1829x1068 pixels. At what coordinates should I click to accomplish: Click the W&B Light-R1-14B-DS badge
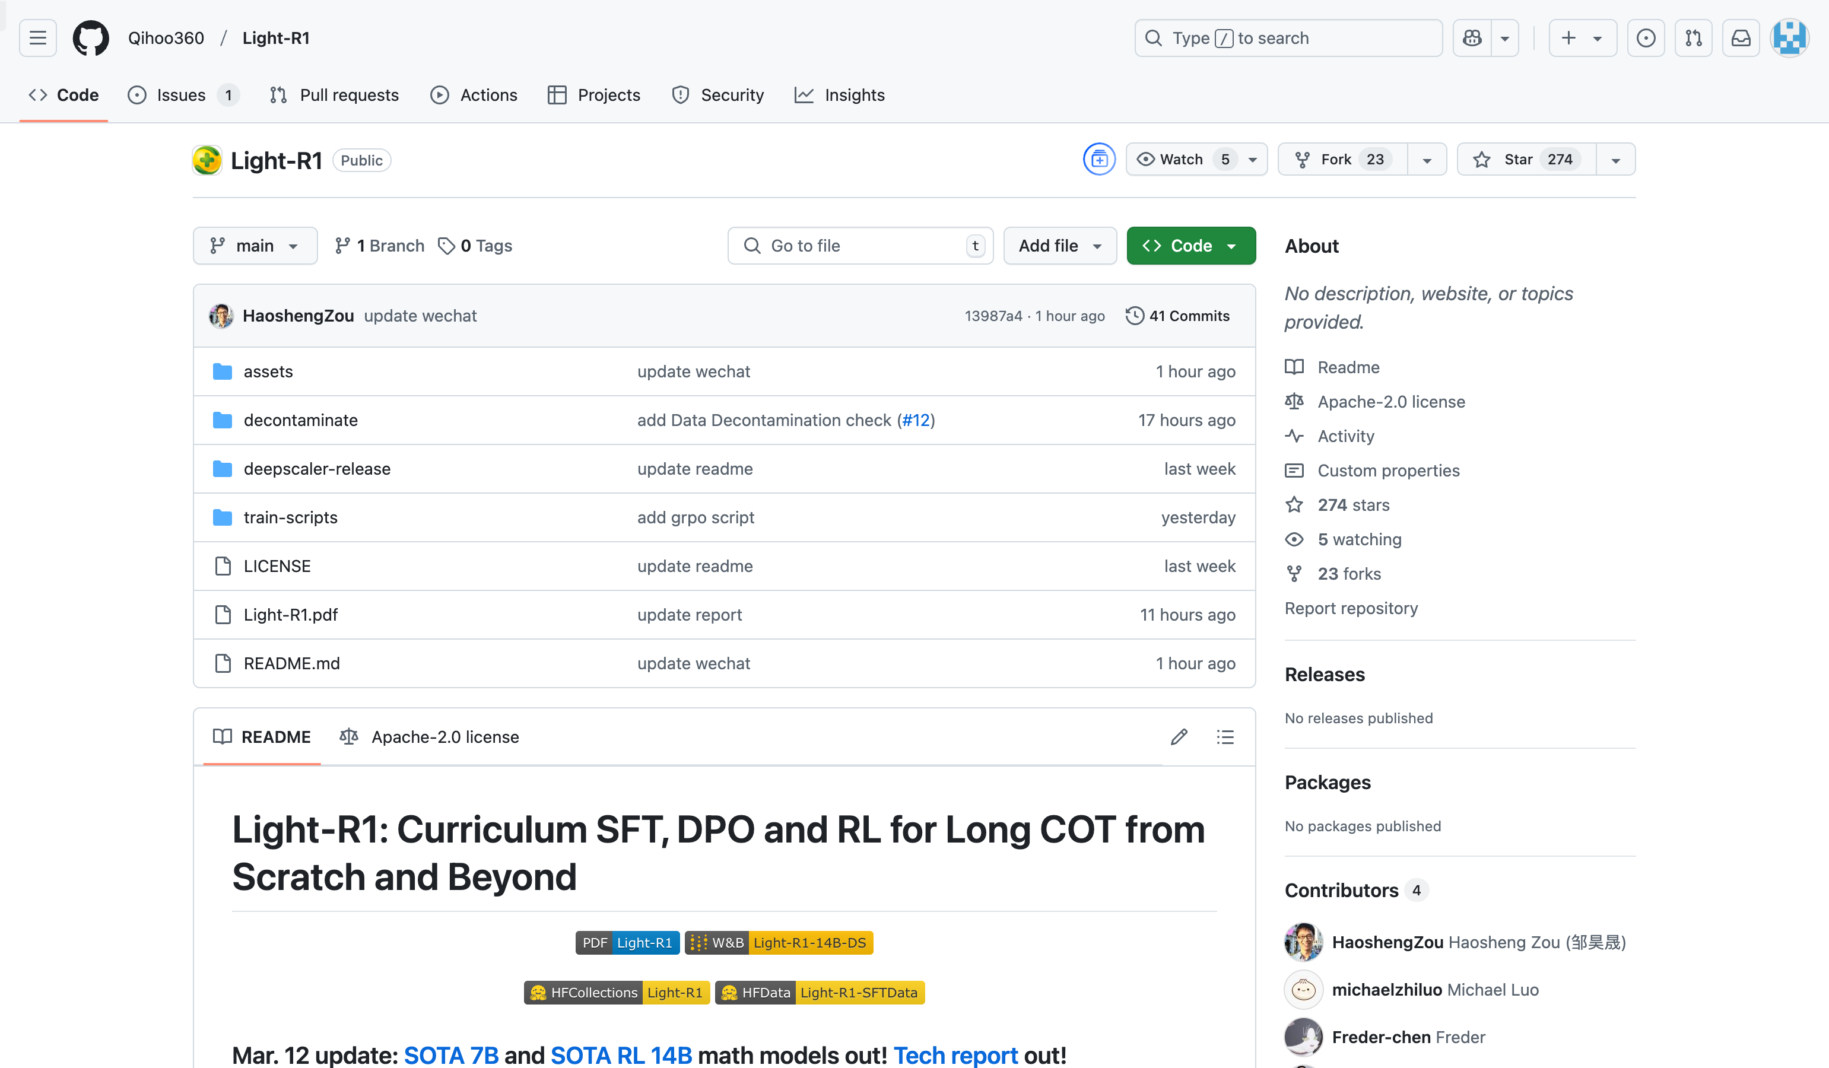click(x=779, y=942)
